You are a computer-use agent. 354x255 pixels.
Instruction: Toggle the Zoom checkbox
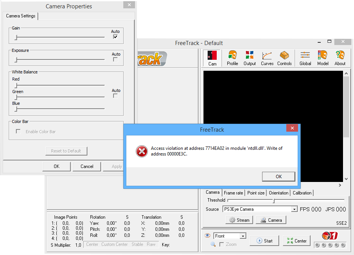[222, 244]
